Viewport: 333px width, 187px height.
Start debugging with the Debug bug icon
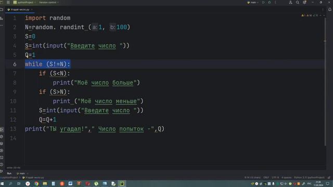coord(270,2)
